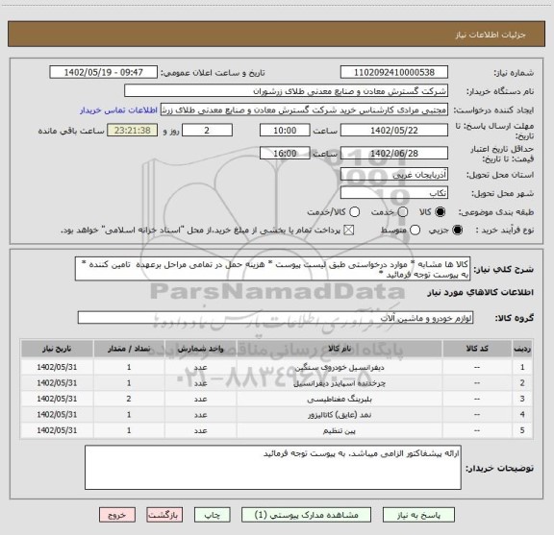The image size is (554, 535).
Task: Select the جزیی purchase type radio
Action: 458,231
